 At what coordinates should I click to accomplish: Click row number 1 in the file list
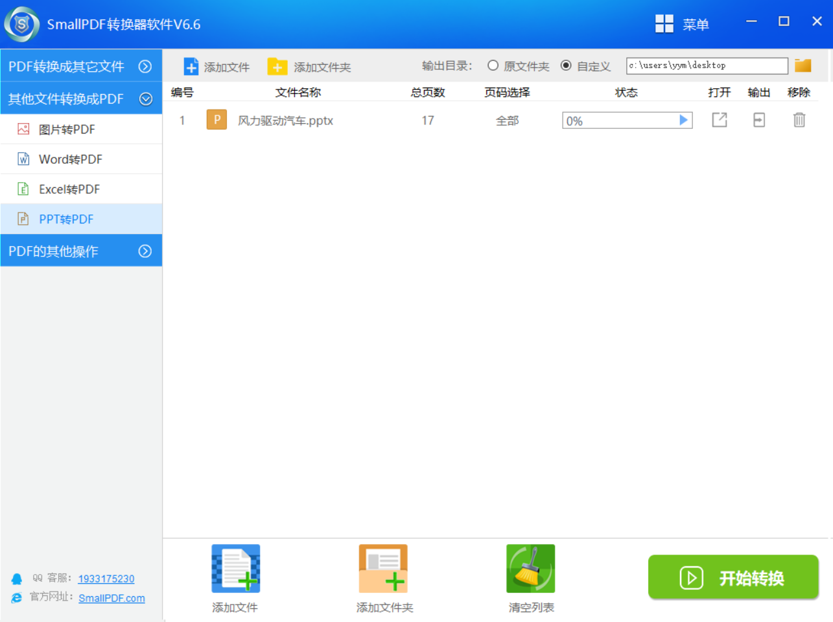[182, 121]
